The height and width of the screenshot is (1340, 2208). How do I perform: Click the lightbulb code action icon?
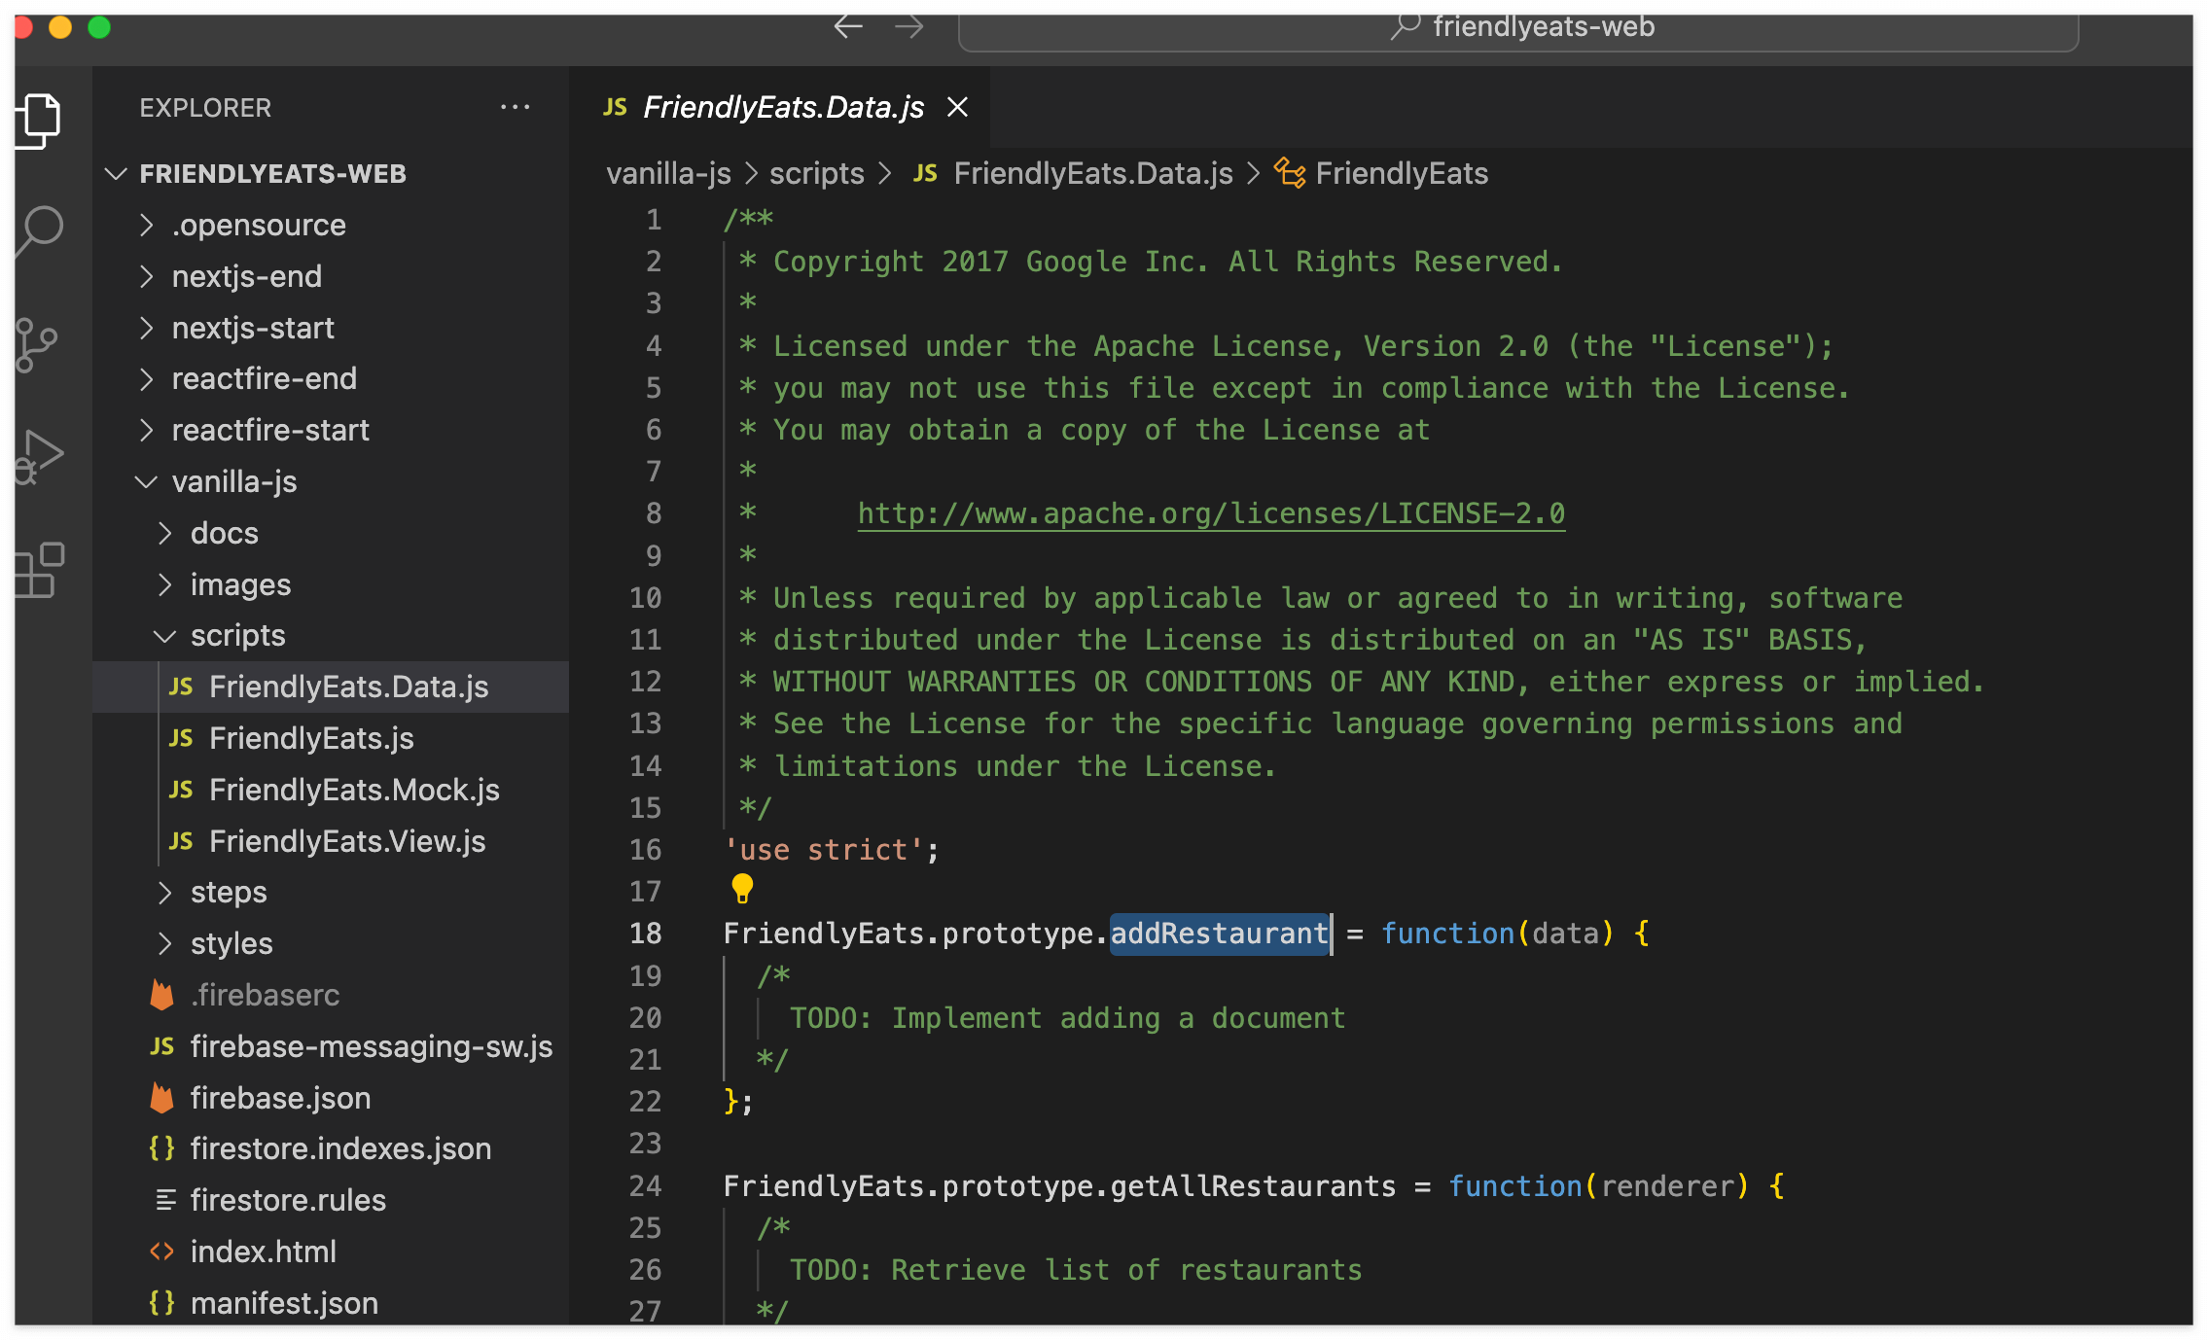coord(741,888)
